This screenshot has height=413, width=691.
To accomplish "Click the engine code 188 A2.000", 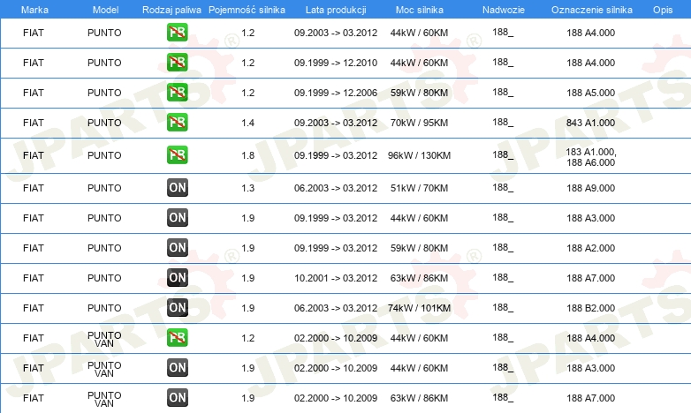I will 590,248.
